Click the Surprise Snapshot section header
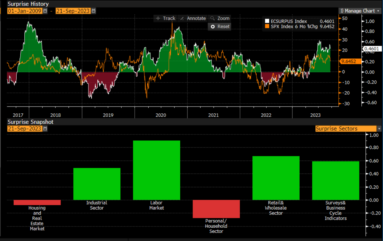This screenshot has height=241, width=383. [x=30, y=122]
